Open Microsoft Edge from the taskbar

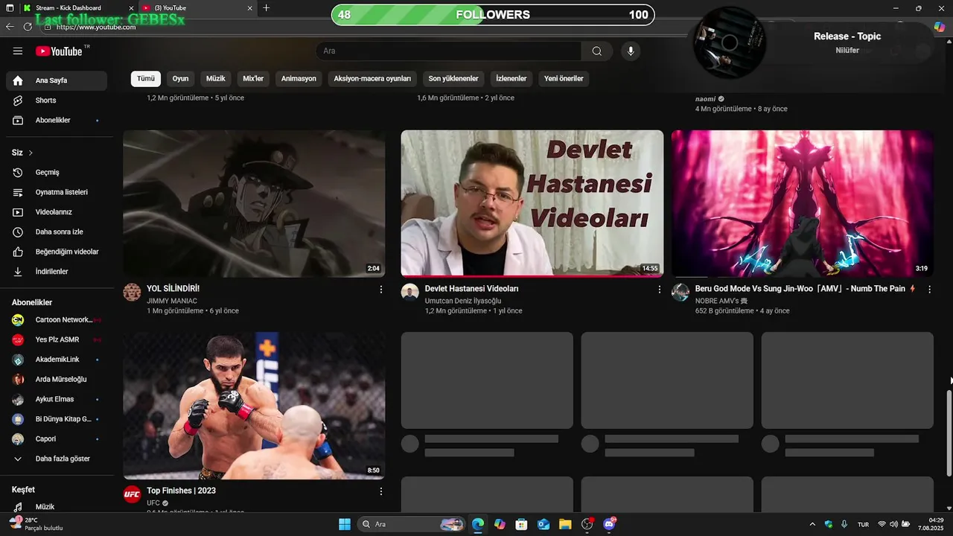click(478, 524)
